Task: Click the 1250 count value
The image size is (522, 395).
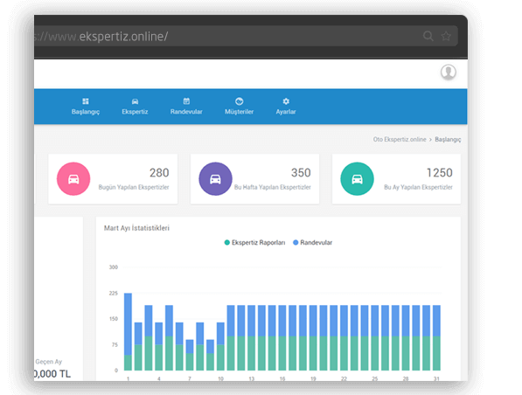Action: (440, 173)
